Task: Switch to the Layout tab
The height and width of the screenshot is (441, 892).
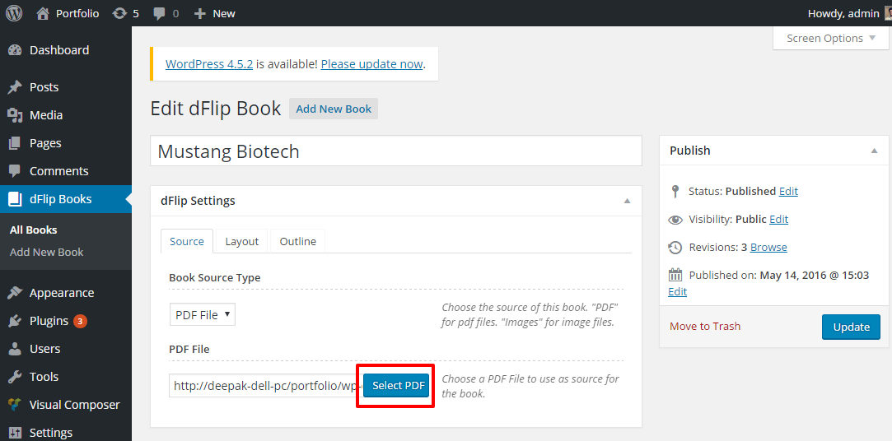Action: point(241,241)
